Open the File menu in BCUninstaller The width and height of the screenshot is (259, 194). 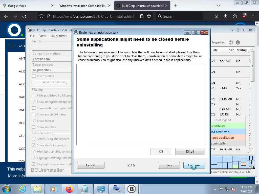click(32, 36)
